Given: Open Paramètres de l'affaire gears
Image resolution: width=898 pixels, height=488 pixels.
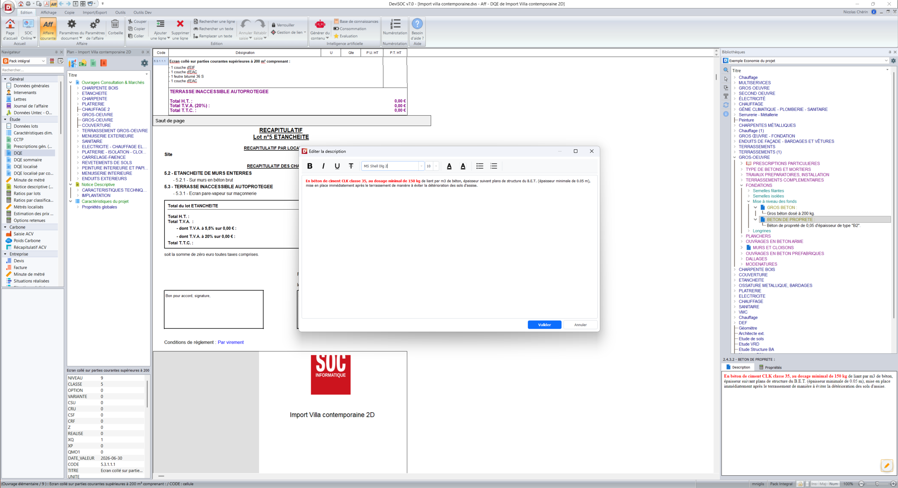Looking at the screenshot, I should (x=95, y=29).
